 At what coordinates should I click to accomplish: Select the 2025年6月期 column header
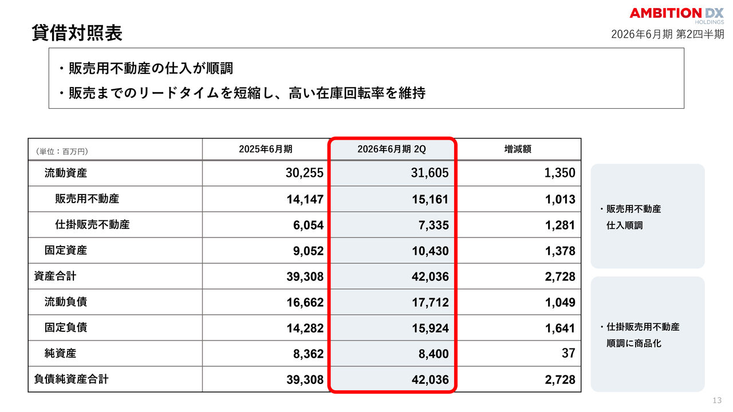[x=265, y=149]
